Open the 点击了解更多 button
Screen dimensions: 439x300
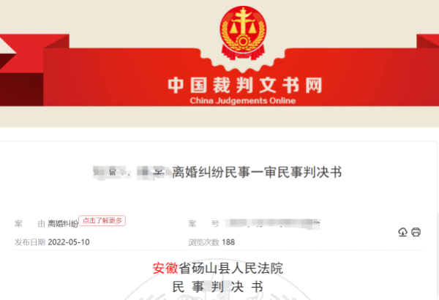click(x=102, y=221)
